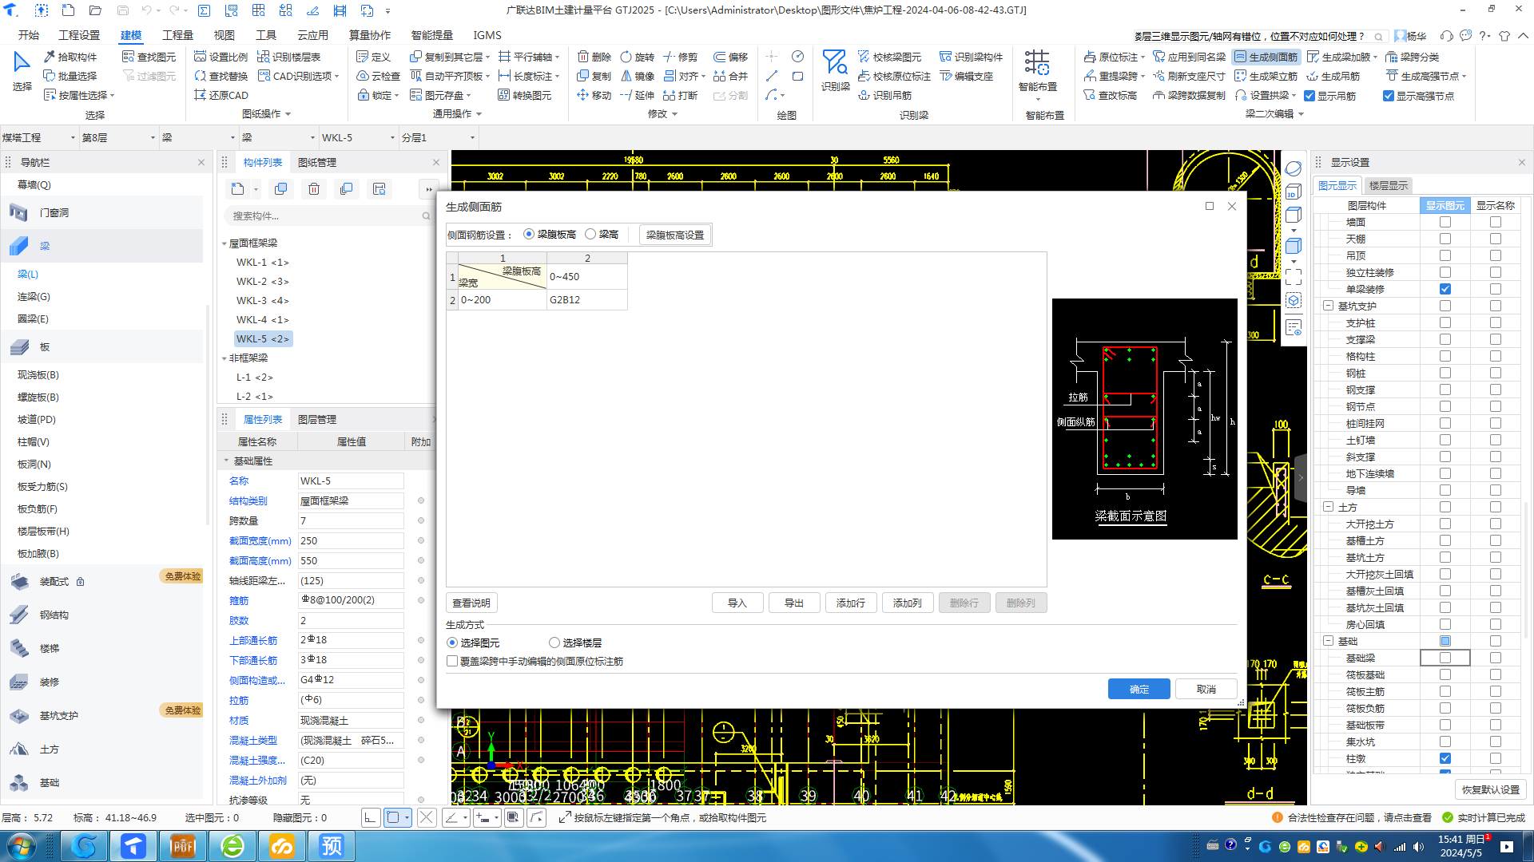Screen dimensions: 1534x862
Task: Click the taskbar clock showing 15:41
Action: (1462, 846)
